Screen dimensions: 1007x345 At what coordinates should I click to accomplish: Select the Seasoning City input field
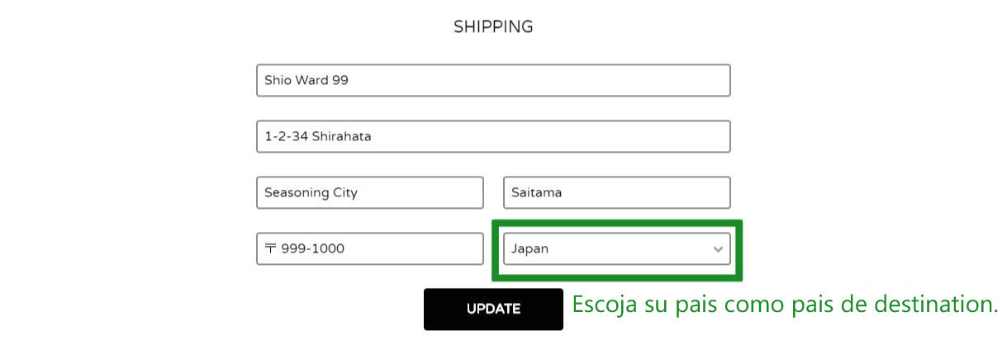coord(369,193)
